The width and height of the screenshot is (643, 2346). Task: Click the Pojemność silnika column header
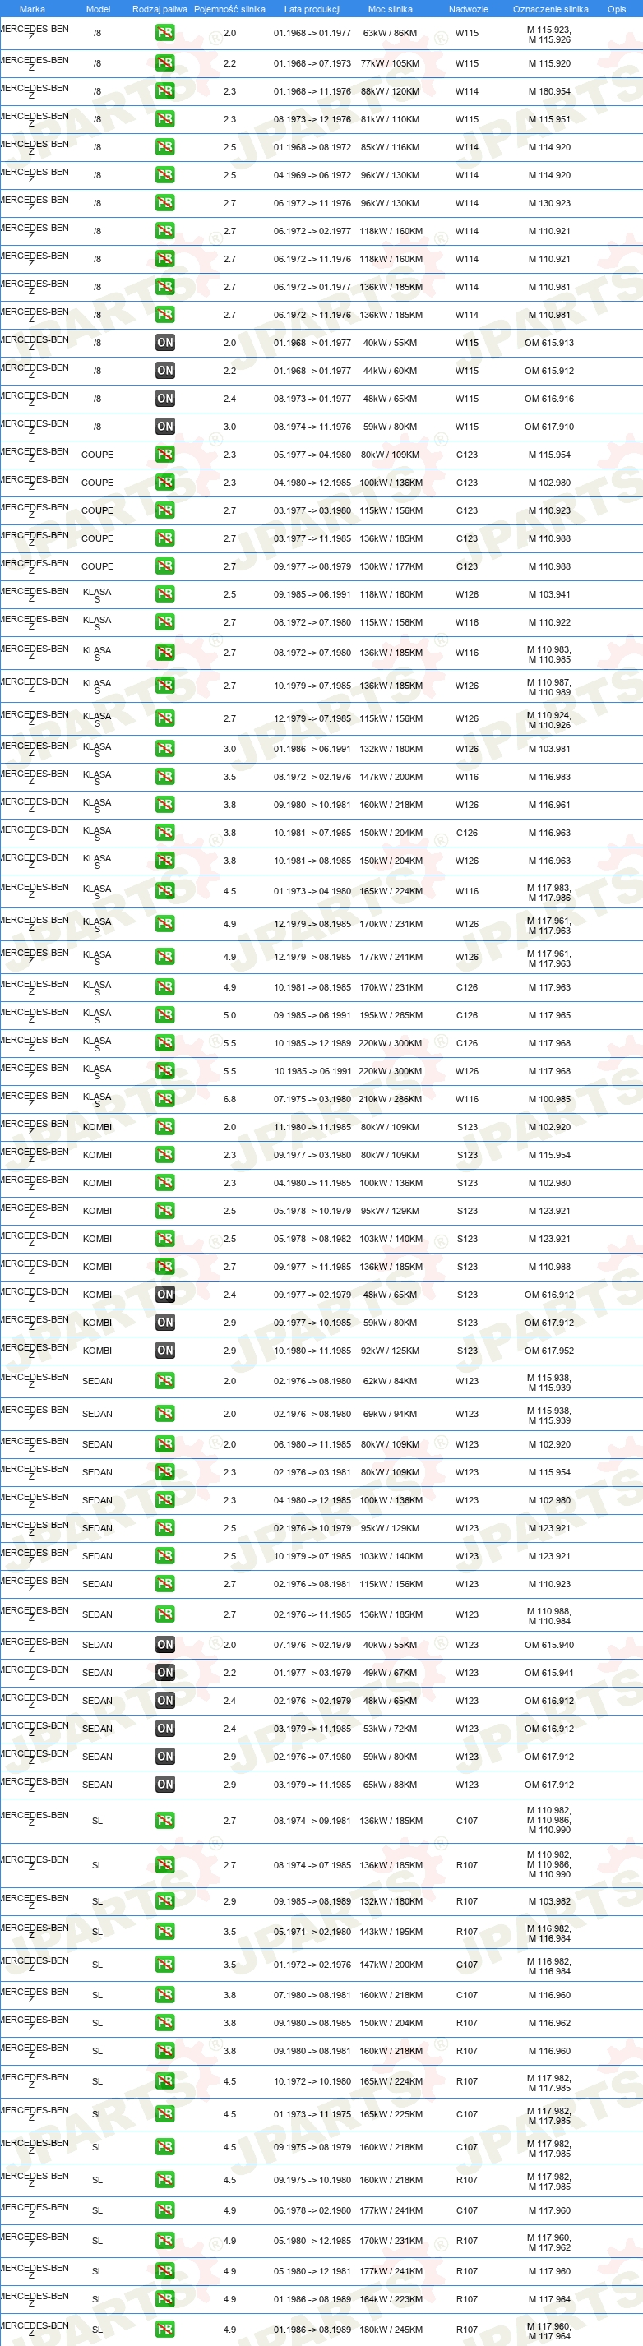click(x=229, y=9)
